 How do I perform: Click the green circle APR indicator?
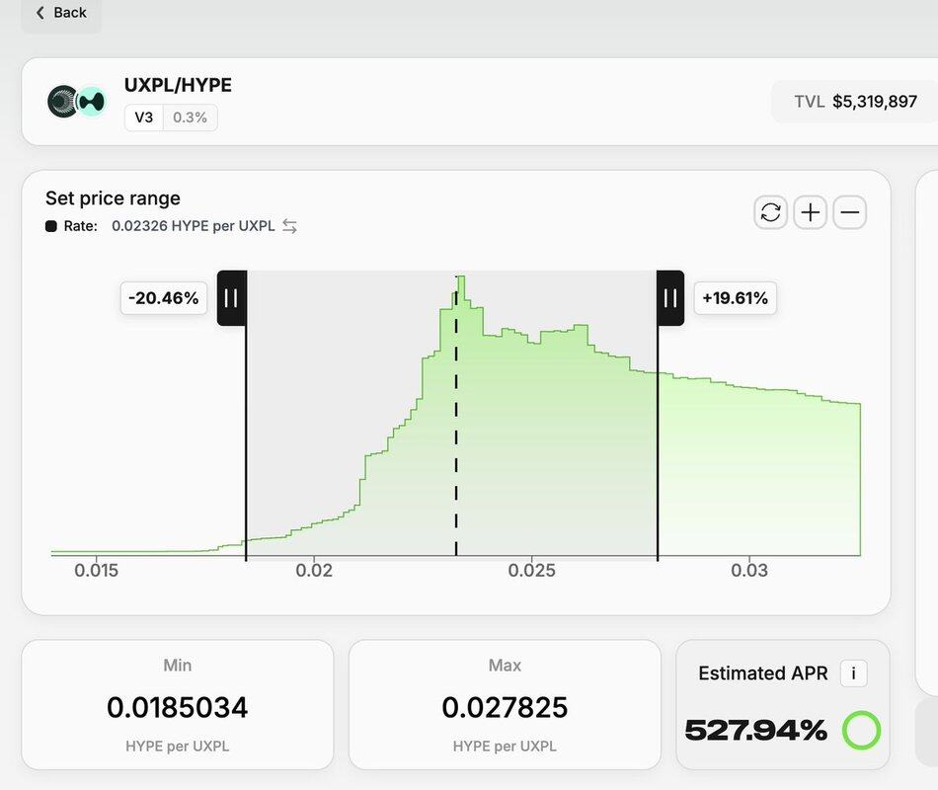[861, 731]
